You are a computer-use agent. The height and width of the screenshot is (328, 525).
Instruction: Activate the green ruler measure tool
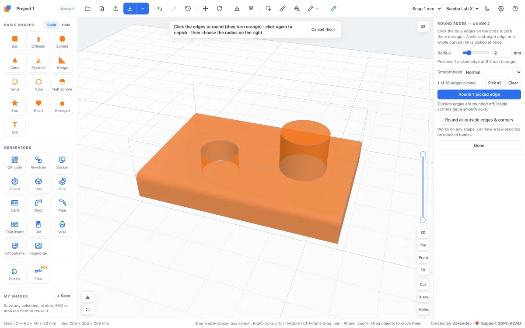click(334, 8)
